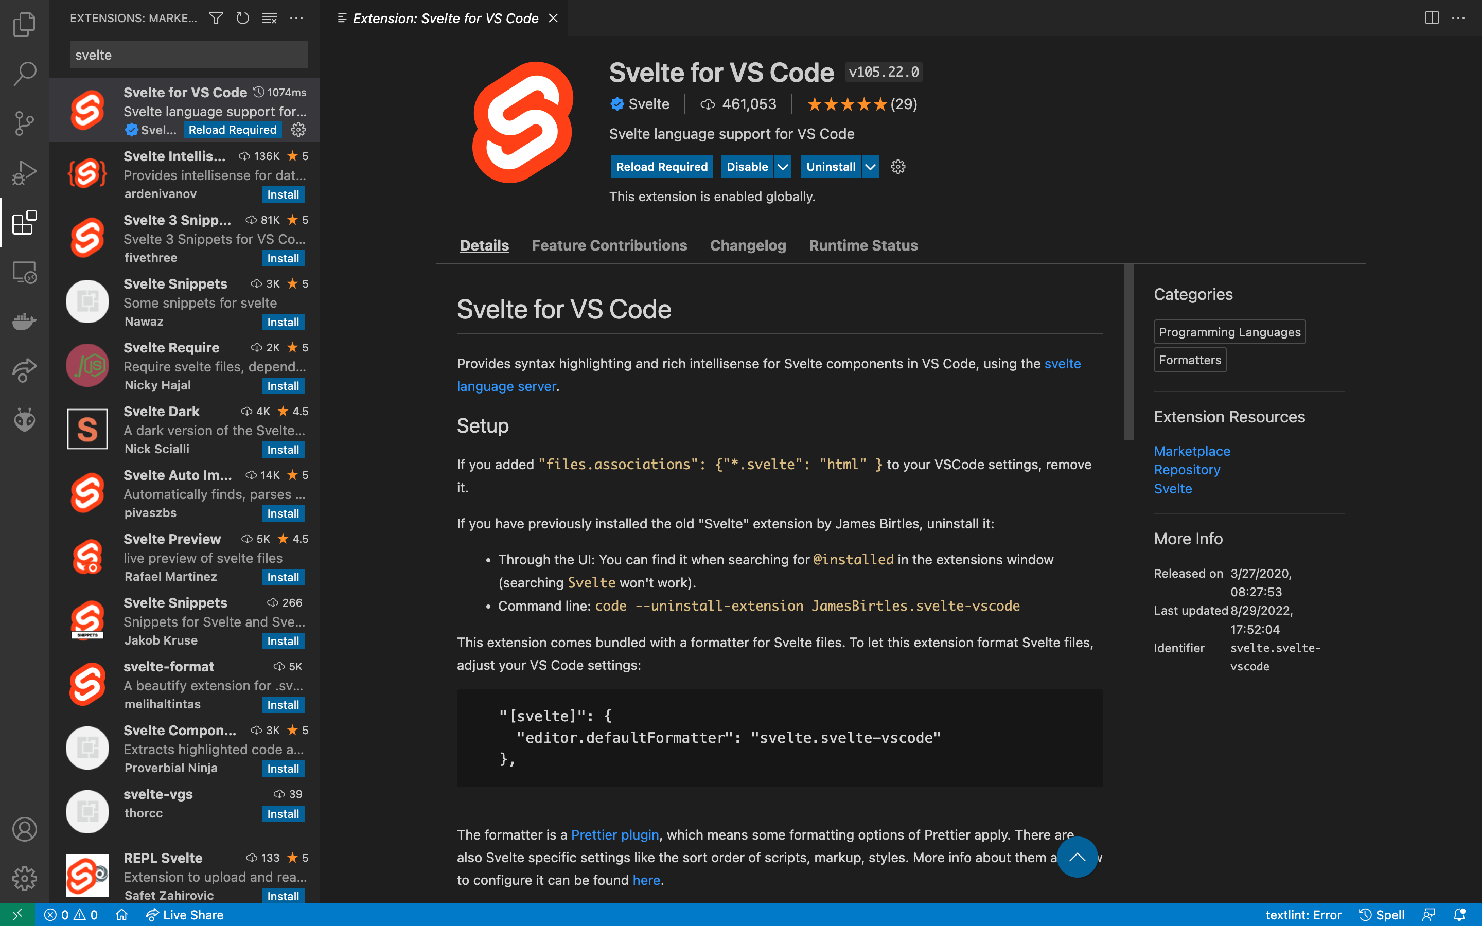Switch to the Details tab

coord(484,245)
